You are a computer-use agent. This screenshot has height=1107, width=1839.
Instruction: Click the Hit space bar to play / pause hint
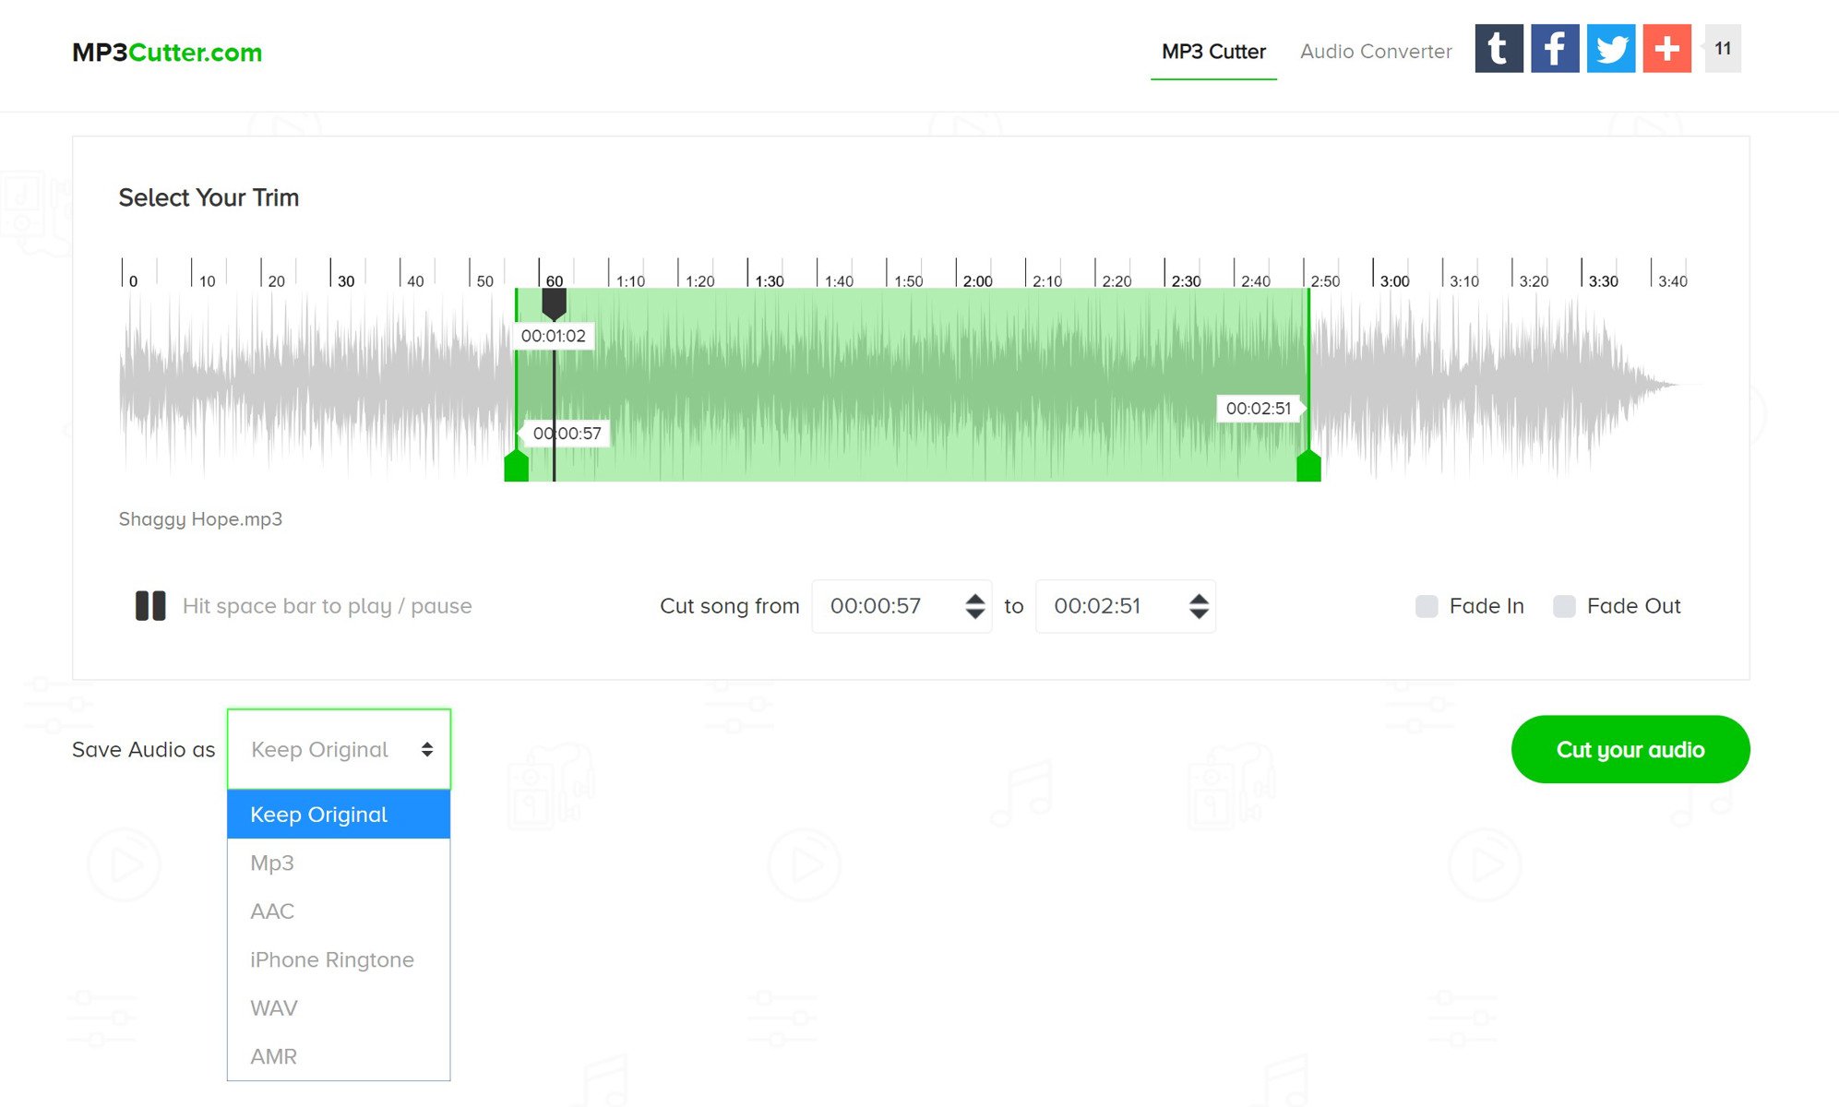(327, 606)
